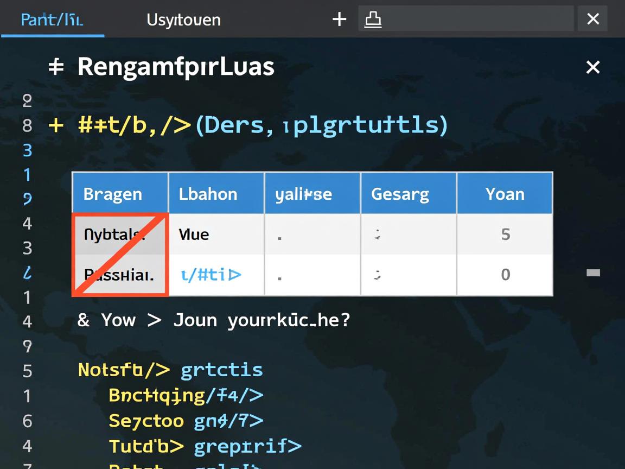The image size is (625, 469).
Task: Expand the Notsfb/> grtctis section
Action: [x=170, y=370]
